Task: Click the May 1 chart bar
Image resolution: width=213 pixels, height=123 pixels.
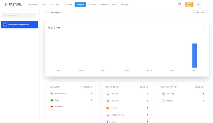Action: [194, 55]
